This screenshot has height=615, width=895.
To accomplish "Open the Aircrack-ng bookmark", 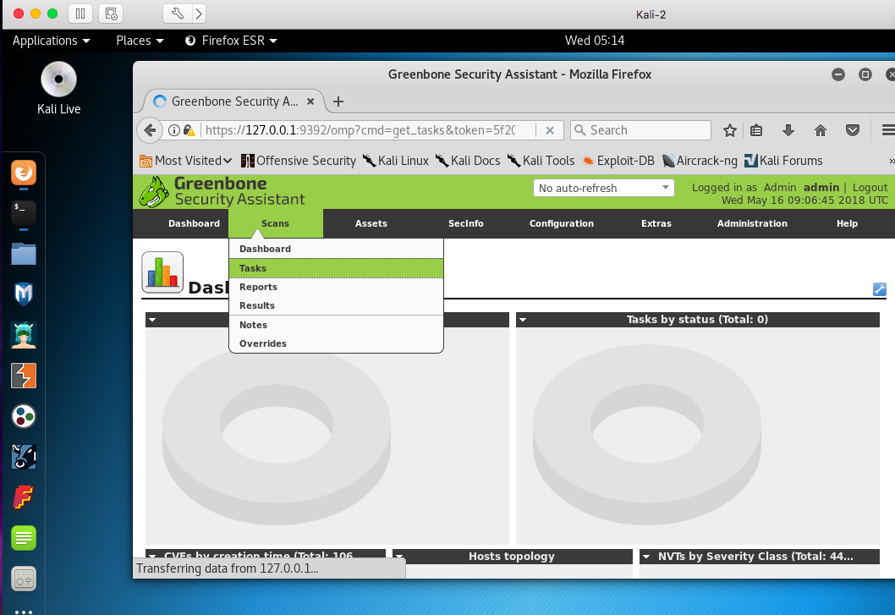I will tap(700, 161).
